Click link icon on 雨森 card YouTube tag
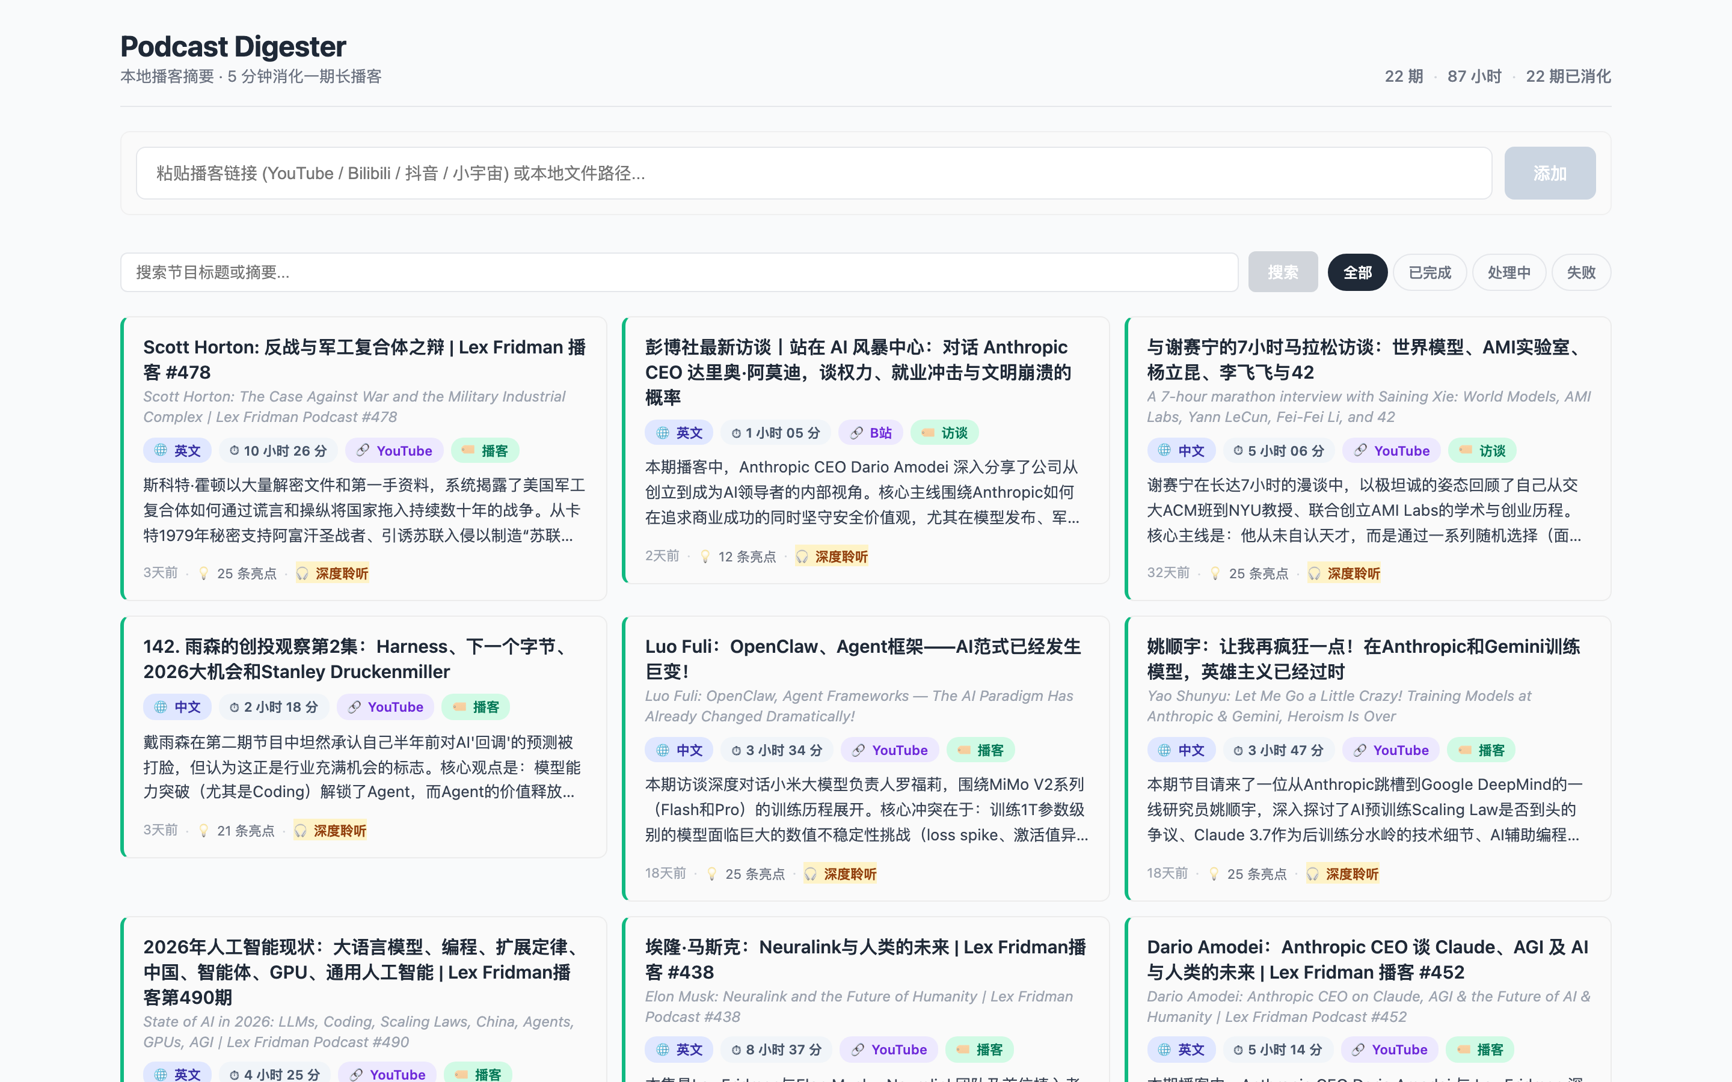 [354, 706]
